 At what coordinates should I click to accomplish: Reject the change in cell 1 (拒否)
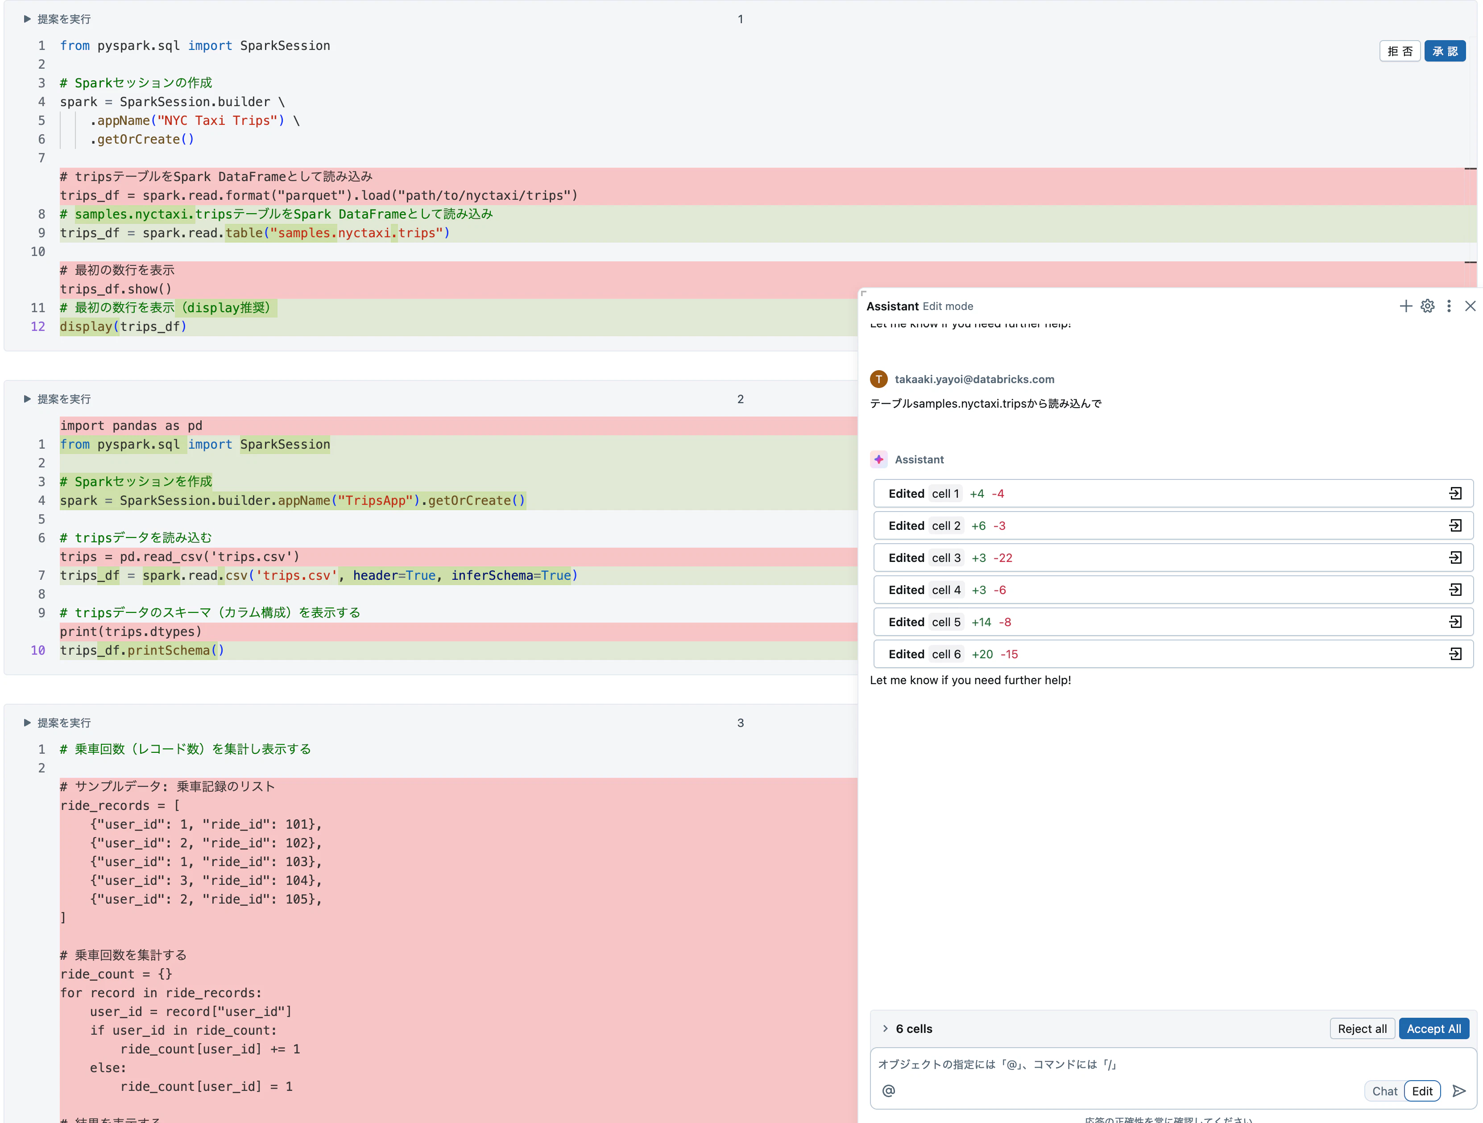[1400, 52]
